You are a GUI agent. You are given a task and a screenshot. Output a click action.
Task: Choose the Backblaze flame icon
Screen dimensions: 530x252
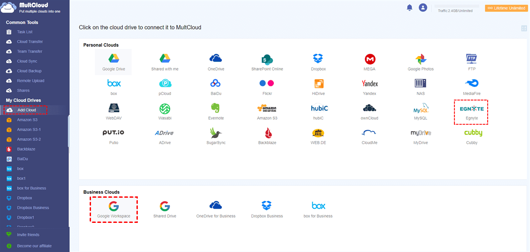pyautogui.click(x=267, y=133)
